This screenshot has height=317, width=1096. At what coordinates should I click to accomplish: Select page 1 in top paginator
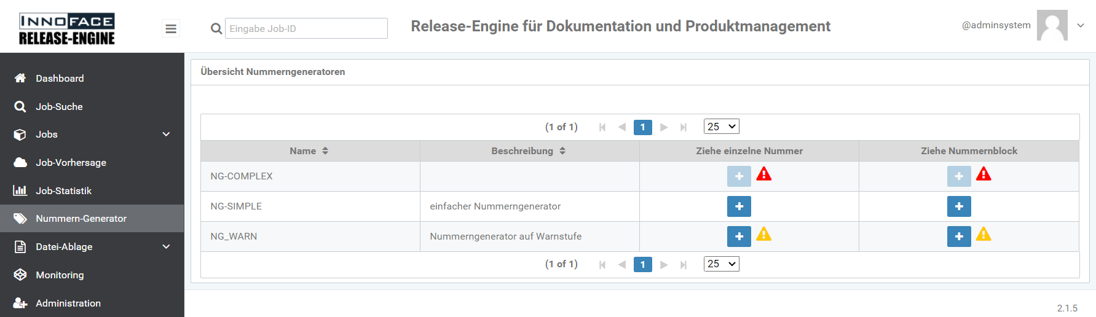(x=642, y=127)
